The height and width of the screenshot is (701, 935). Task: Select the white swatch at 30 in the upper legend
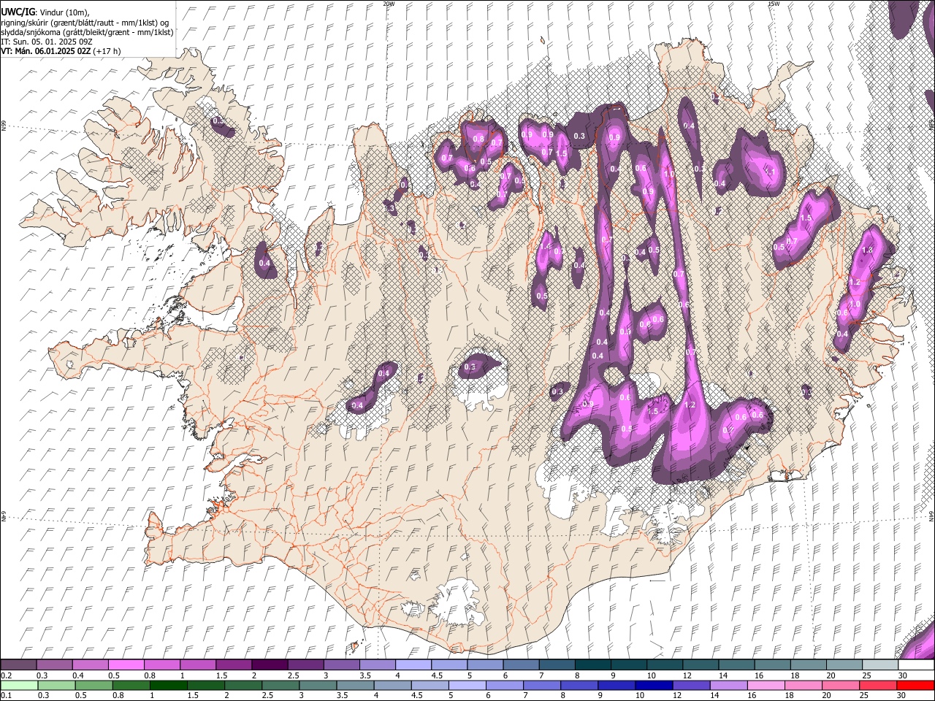click(916, 664)
